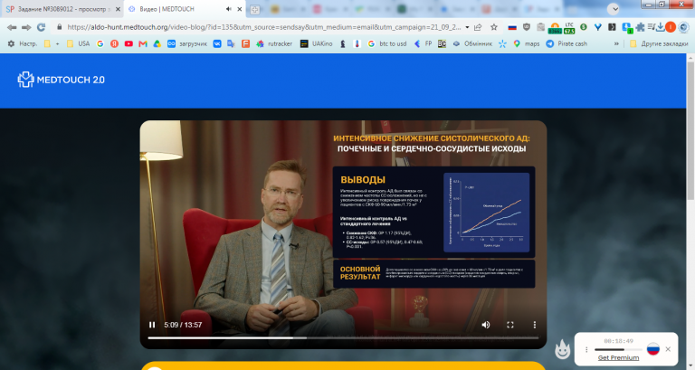Open the btc to usd bookmark
695x370 pixels.
(x=386, y=43)
